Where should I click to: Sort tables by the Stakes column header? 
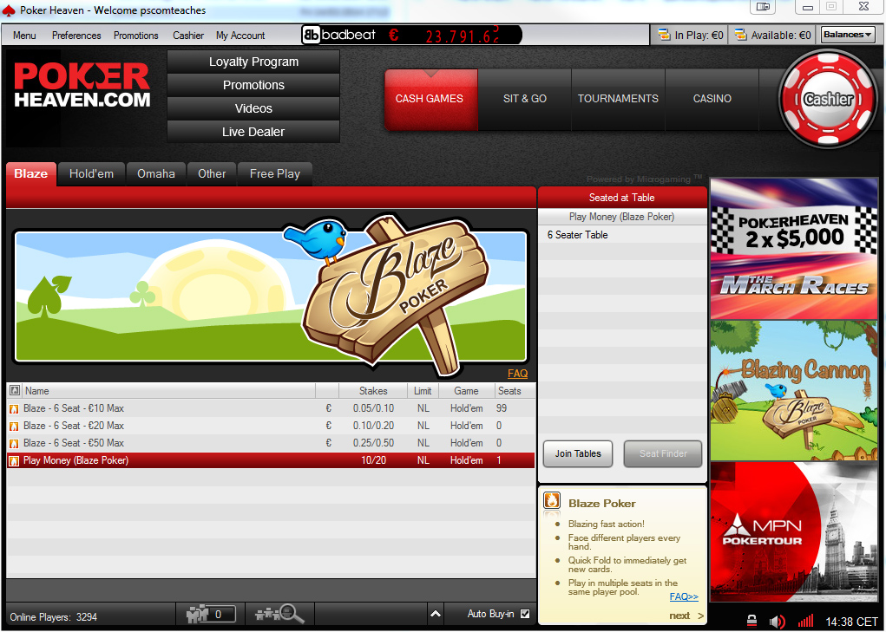tap(373, 390)
